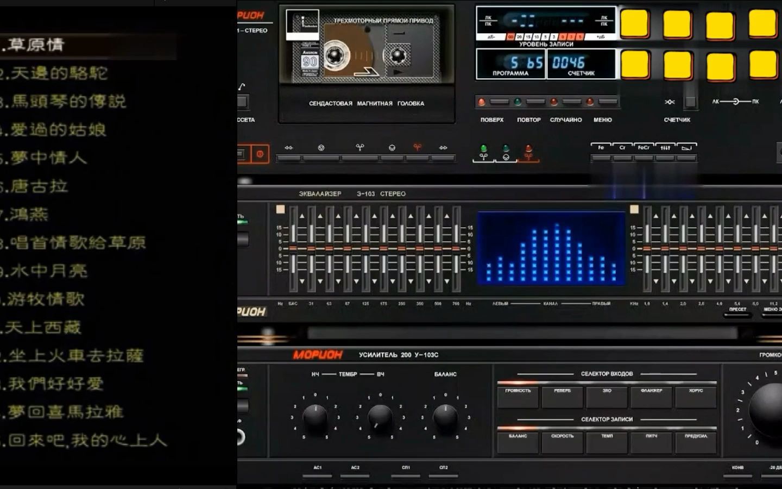Select ПРЕДУСИЛ button
The height and width of the screenshot is (489, 782).
696,443
